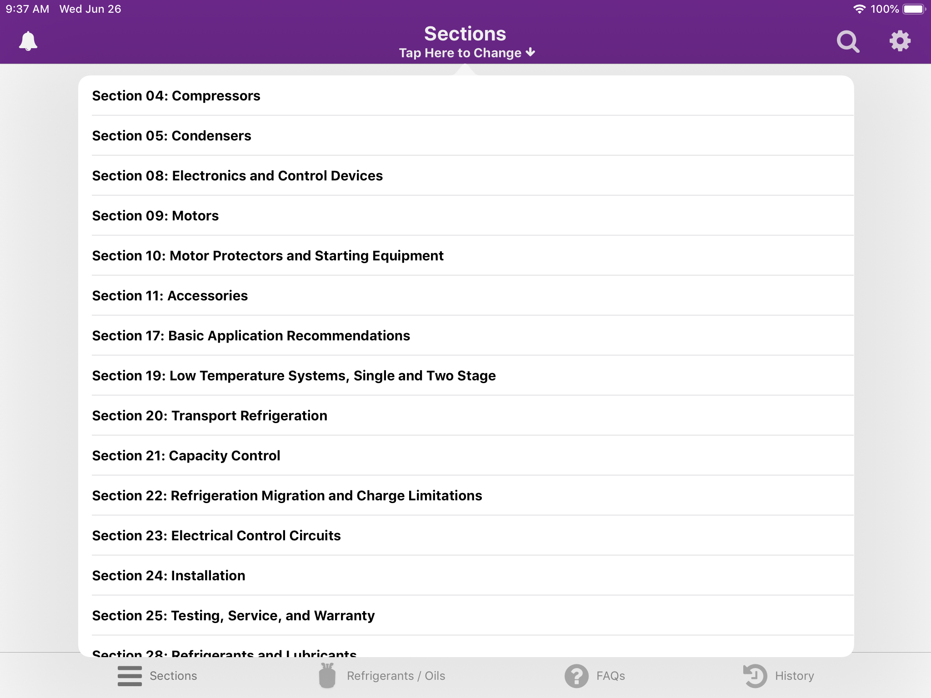
Task: Switch to the History tab
Action: [789, 676]
